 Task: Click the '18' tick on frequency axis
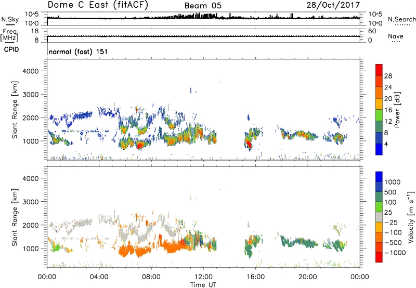coord(35,31)
